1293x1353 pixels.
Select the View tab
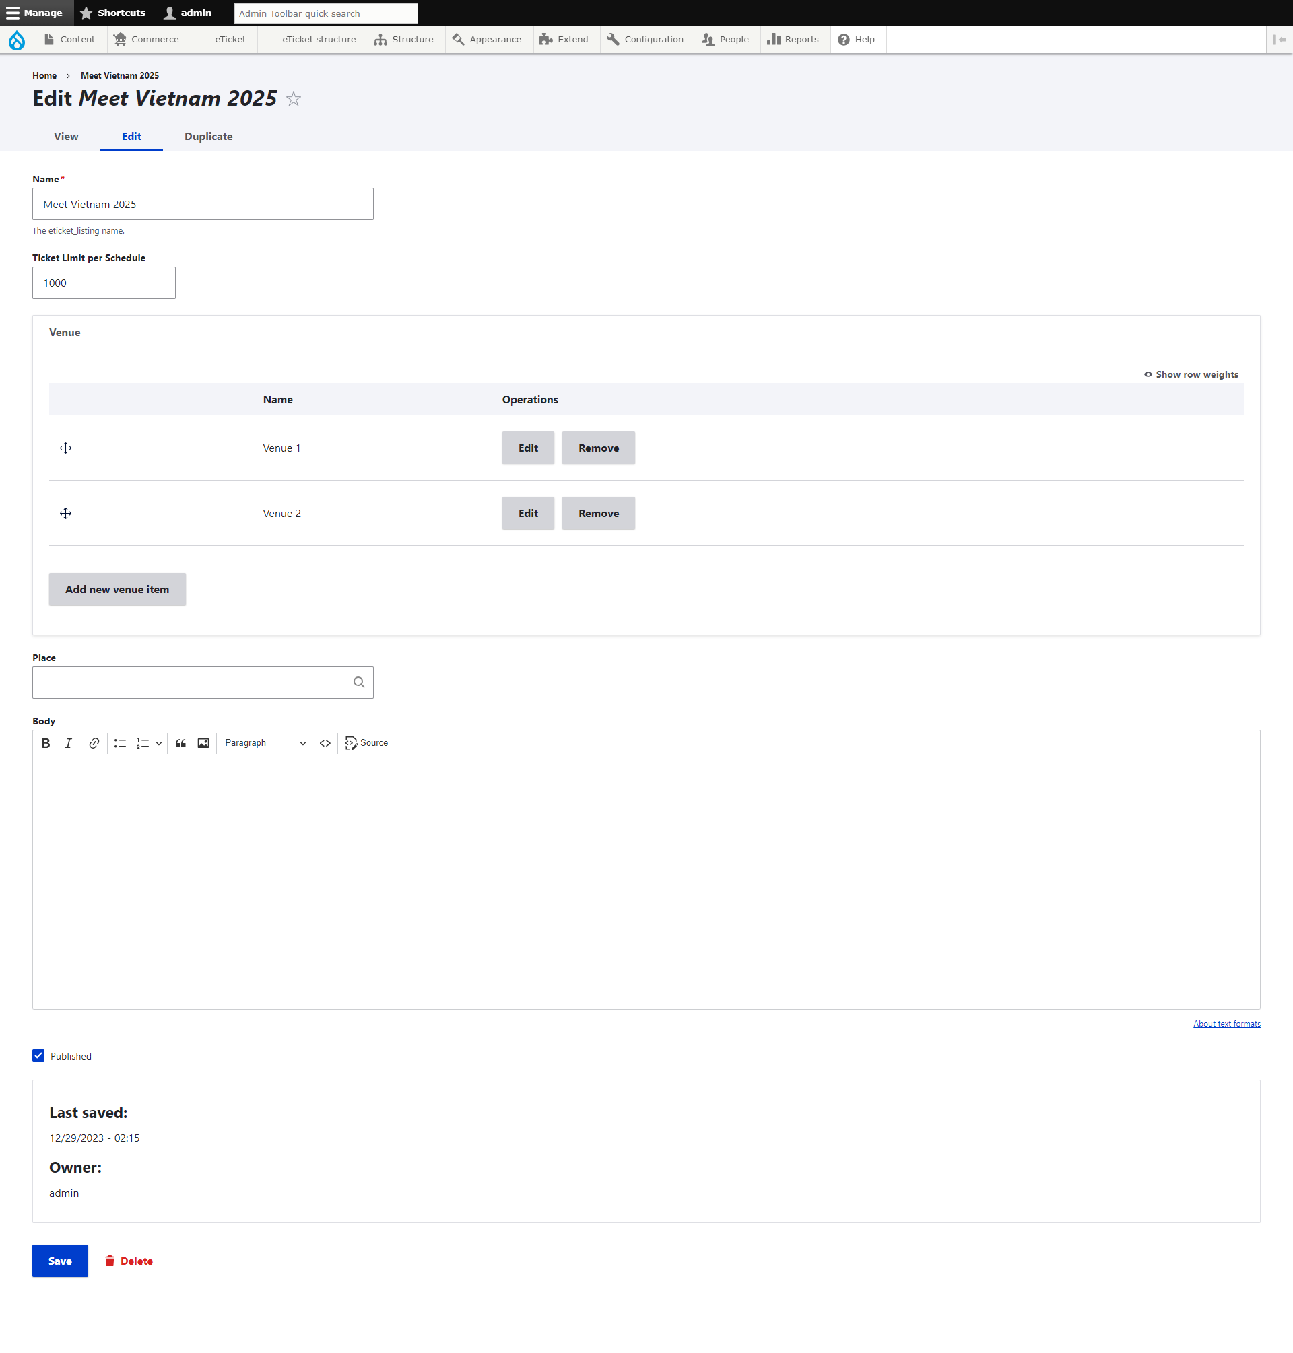click(x=65, y=135)
